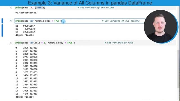Click row 3 value 2743.000000
Viewport: 180px width, 101px height.
tap(30, 57)
